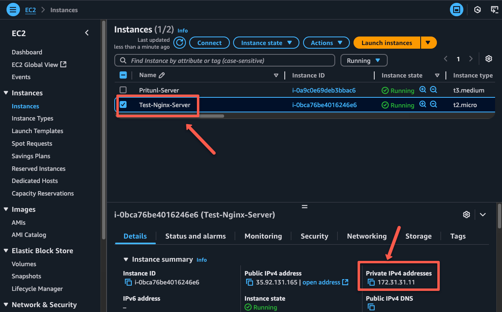Viewport: 502px width, 312px height.
Task: Click the table horizontal scrollbar
Action: (x=169, y=116)
